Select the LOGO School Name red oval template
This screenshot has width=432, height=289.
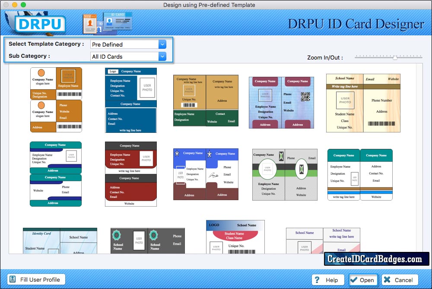[x=235, y=237]
